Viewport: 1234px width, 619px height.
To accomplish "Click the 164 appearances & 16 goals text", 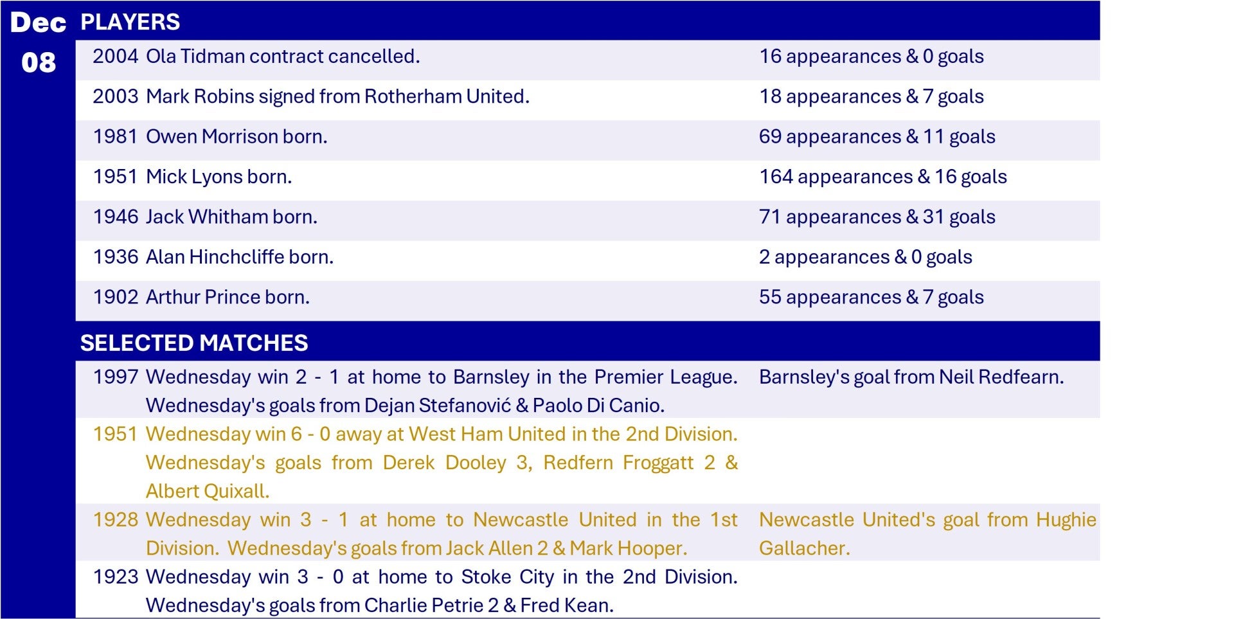I will coord(882,177).
